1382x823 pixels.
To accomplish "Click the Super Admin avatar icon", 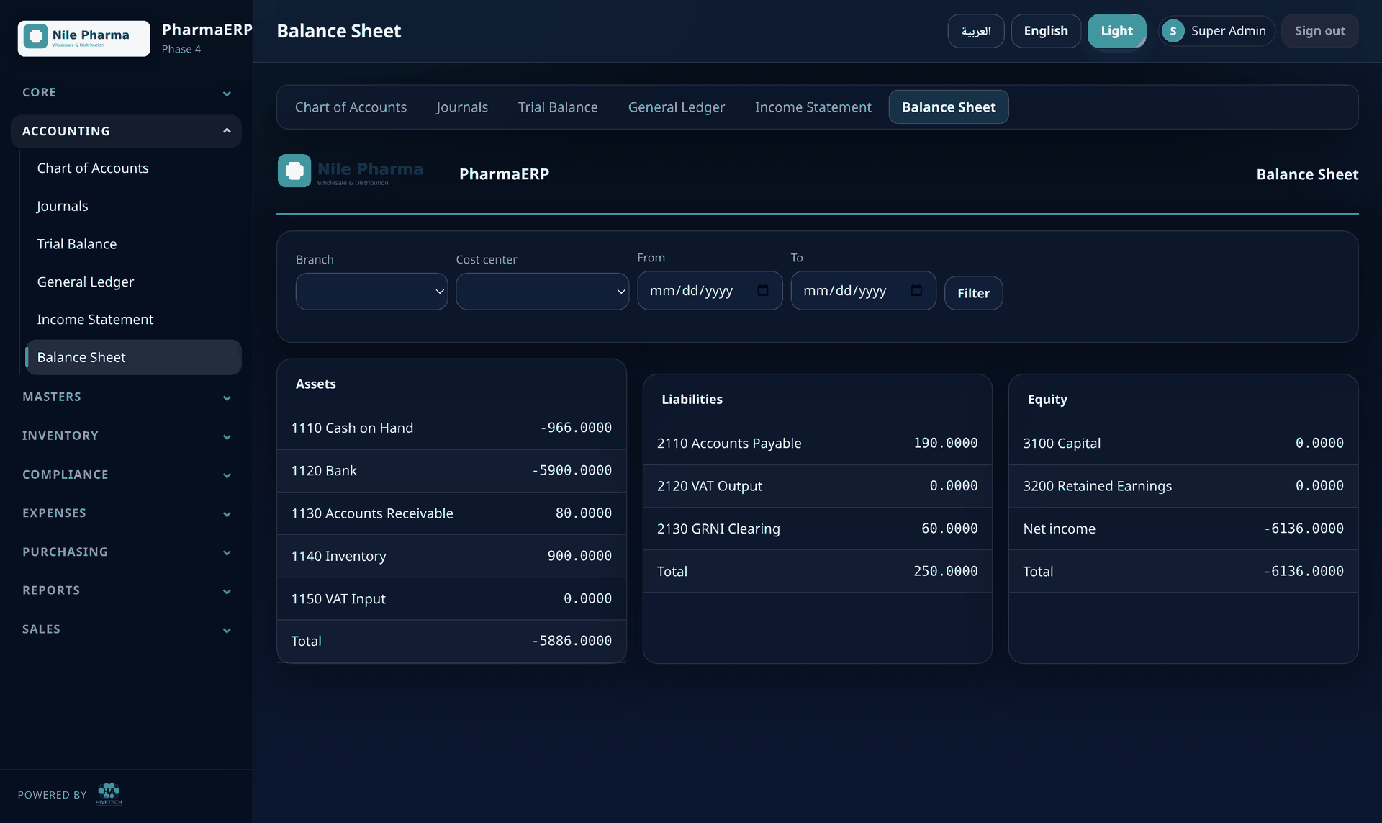I will tap(1173, 31).
